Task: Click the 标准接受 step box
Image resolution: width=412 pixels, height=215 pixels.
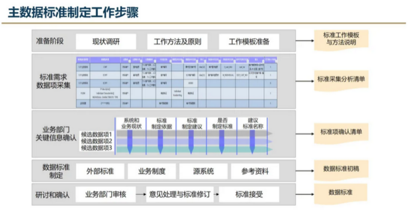Action: tap(249, 195)
